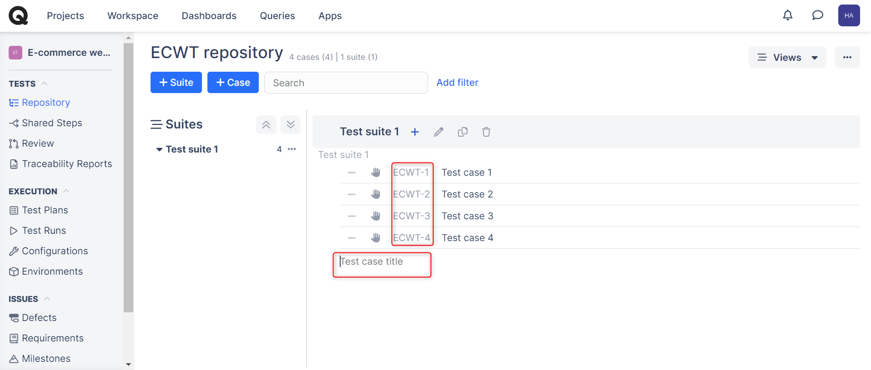Click the expand all suites double-chevron icon
This screenshot has height=370, width=871.
(291, 124)
